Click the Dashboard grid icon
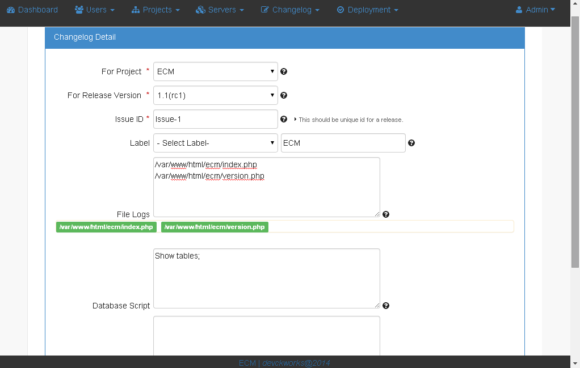 tap(11, 10)
